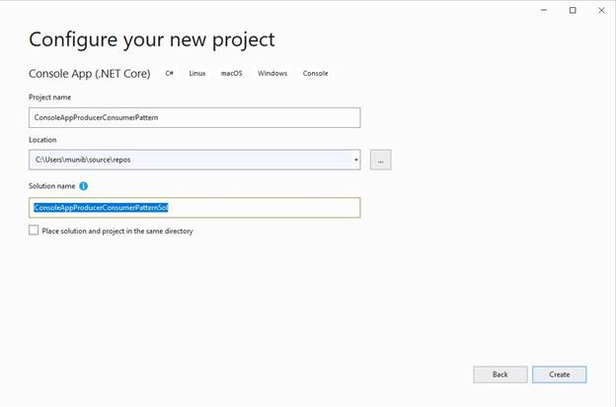The image size is (616, 407).
Task: Go back with the Back button
Action: 500,374
